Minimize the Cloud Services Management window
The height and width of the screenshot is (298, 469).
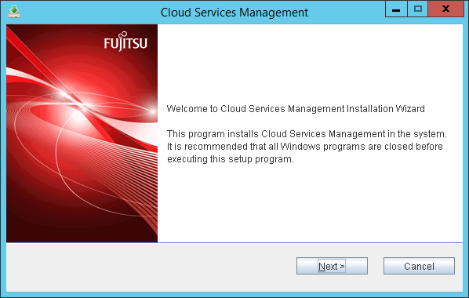[x=396, y=9]
